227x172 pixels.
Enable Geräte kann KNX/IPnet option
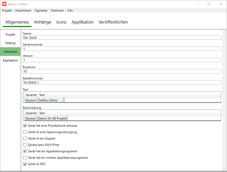(x=25, y=145)
